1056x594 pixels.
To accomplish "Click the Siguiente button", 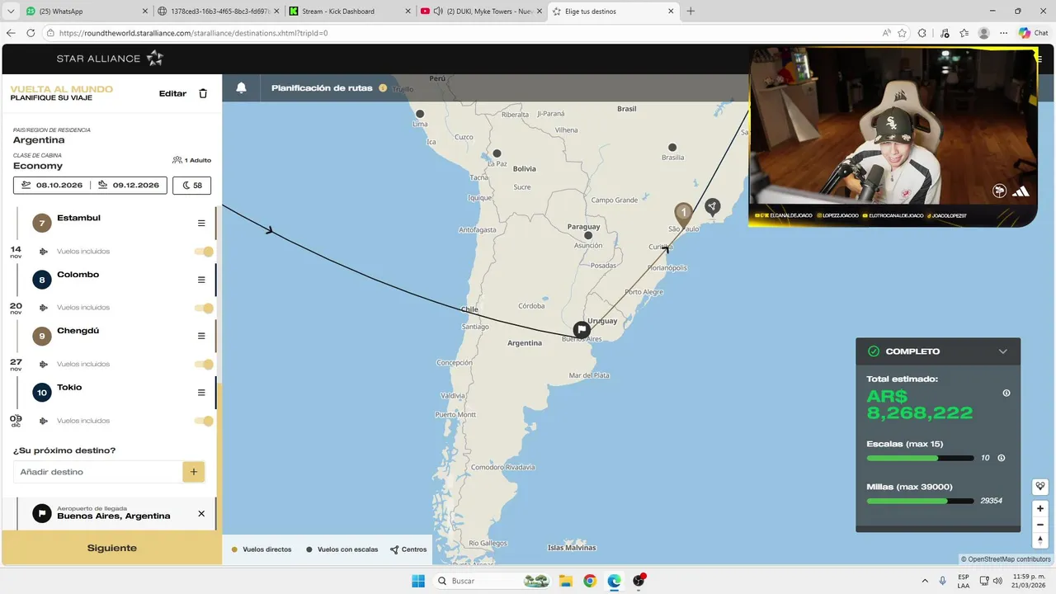I will [x=112, y=548].
